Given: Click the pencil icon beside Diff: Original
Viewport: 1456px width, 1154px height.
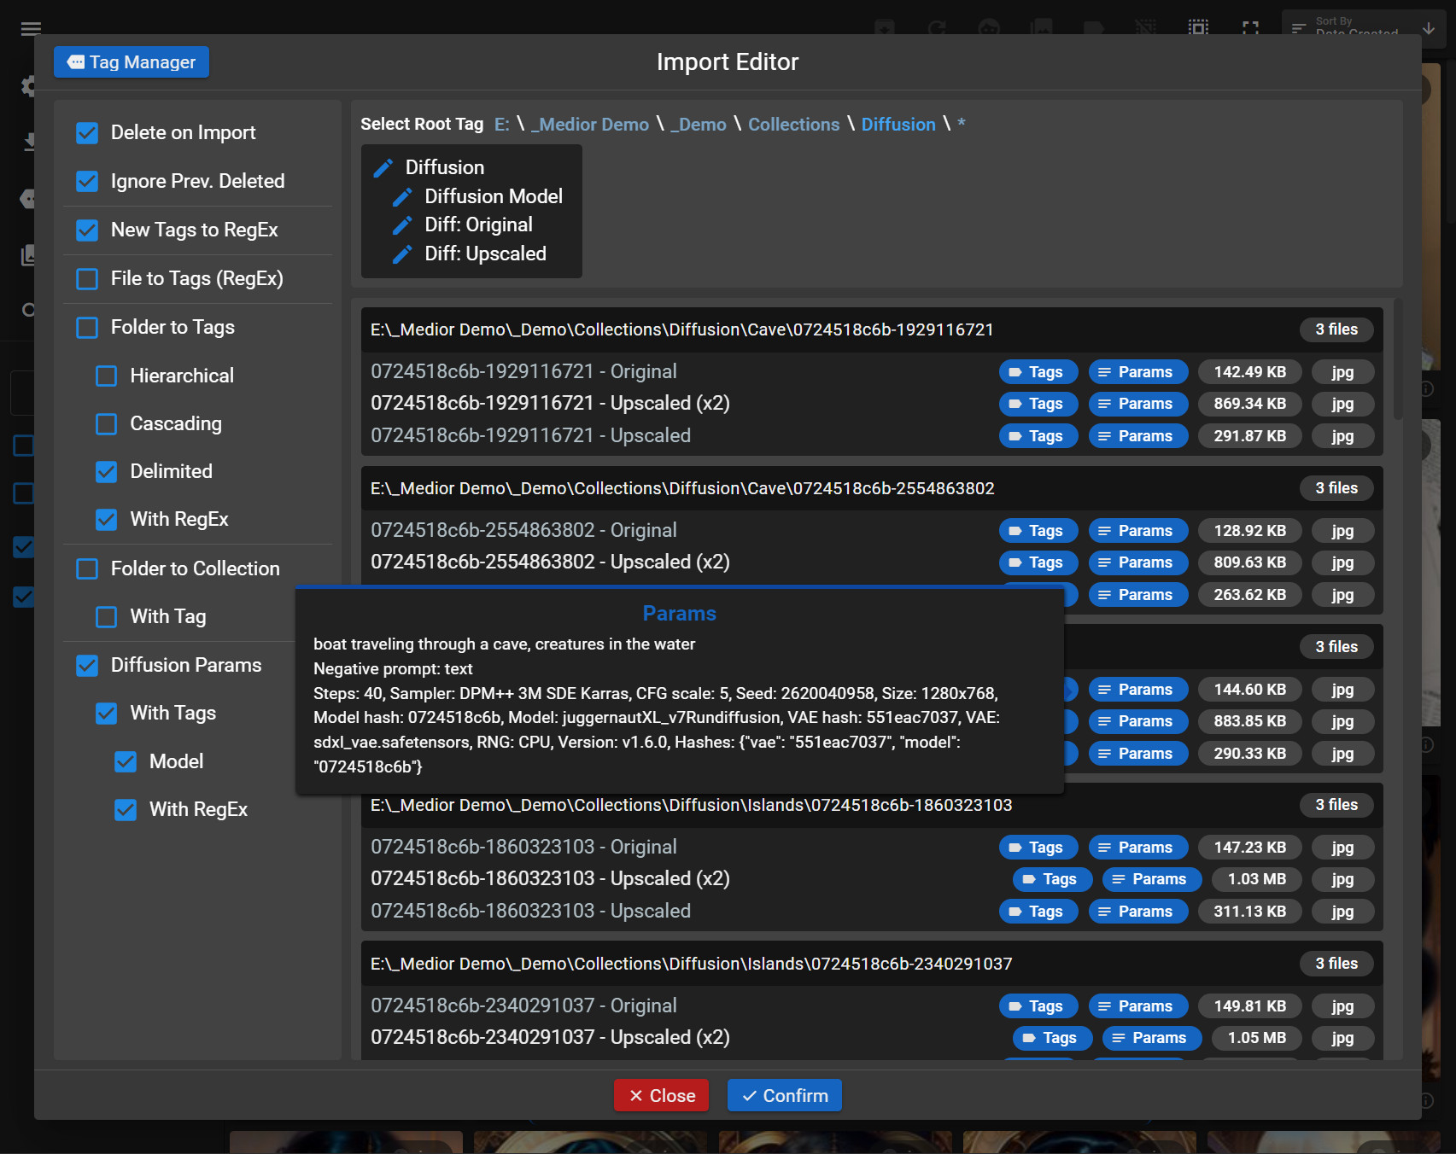Looking at the screenshot, I should pyautogui.click(x=402, y=225).
